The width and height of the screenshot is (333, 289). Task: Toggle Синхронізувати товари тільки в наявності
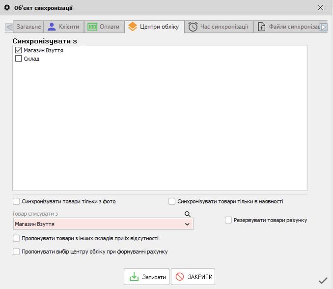point(172,201)
